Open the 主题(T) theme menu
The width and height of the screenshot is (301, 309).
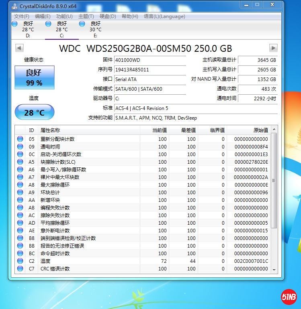pyautogui.click(x=86, y=16)
